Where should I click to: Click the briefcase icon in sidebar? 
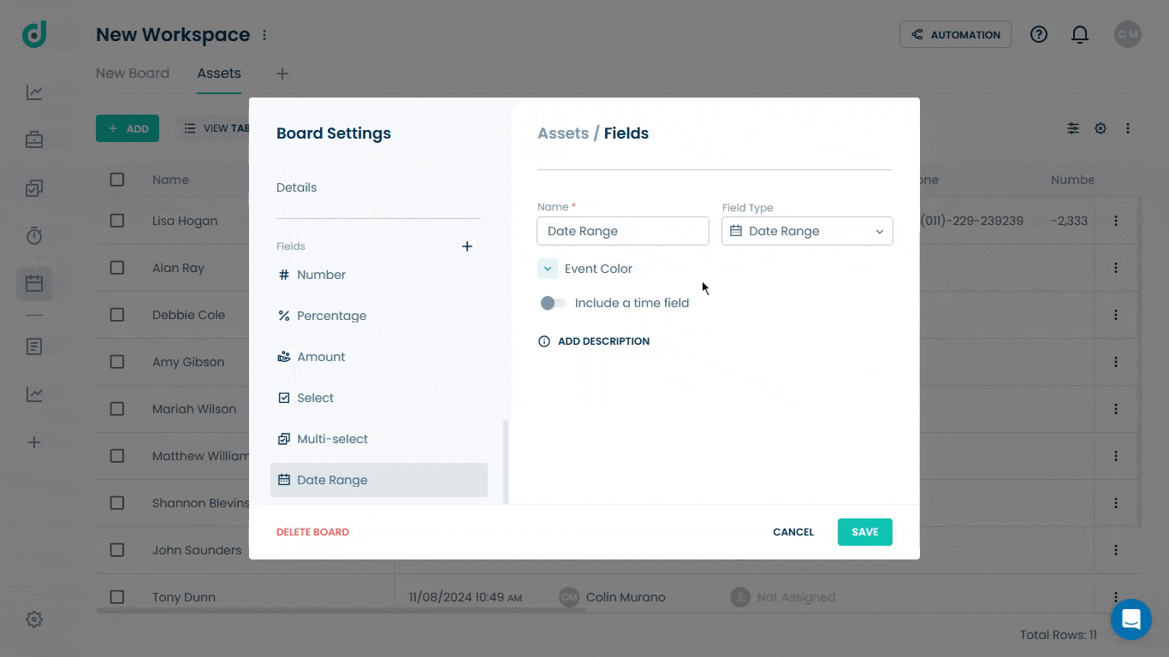click(x=34, y=139)
